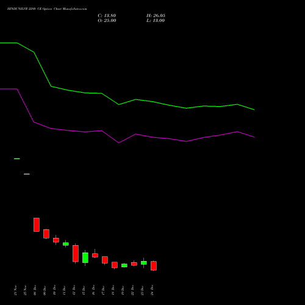The width and height of the screenshot is (305, 305).
Task: Select the tall red candle for 08 Dec
Action: click(x=37, y=224)
